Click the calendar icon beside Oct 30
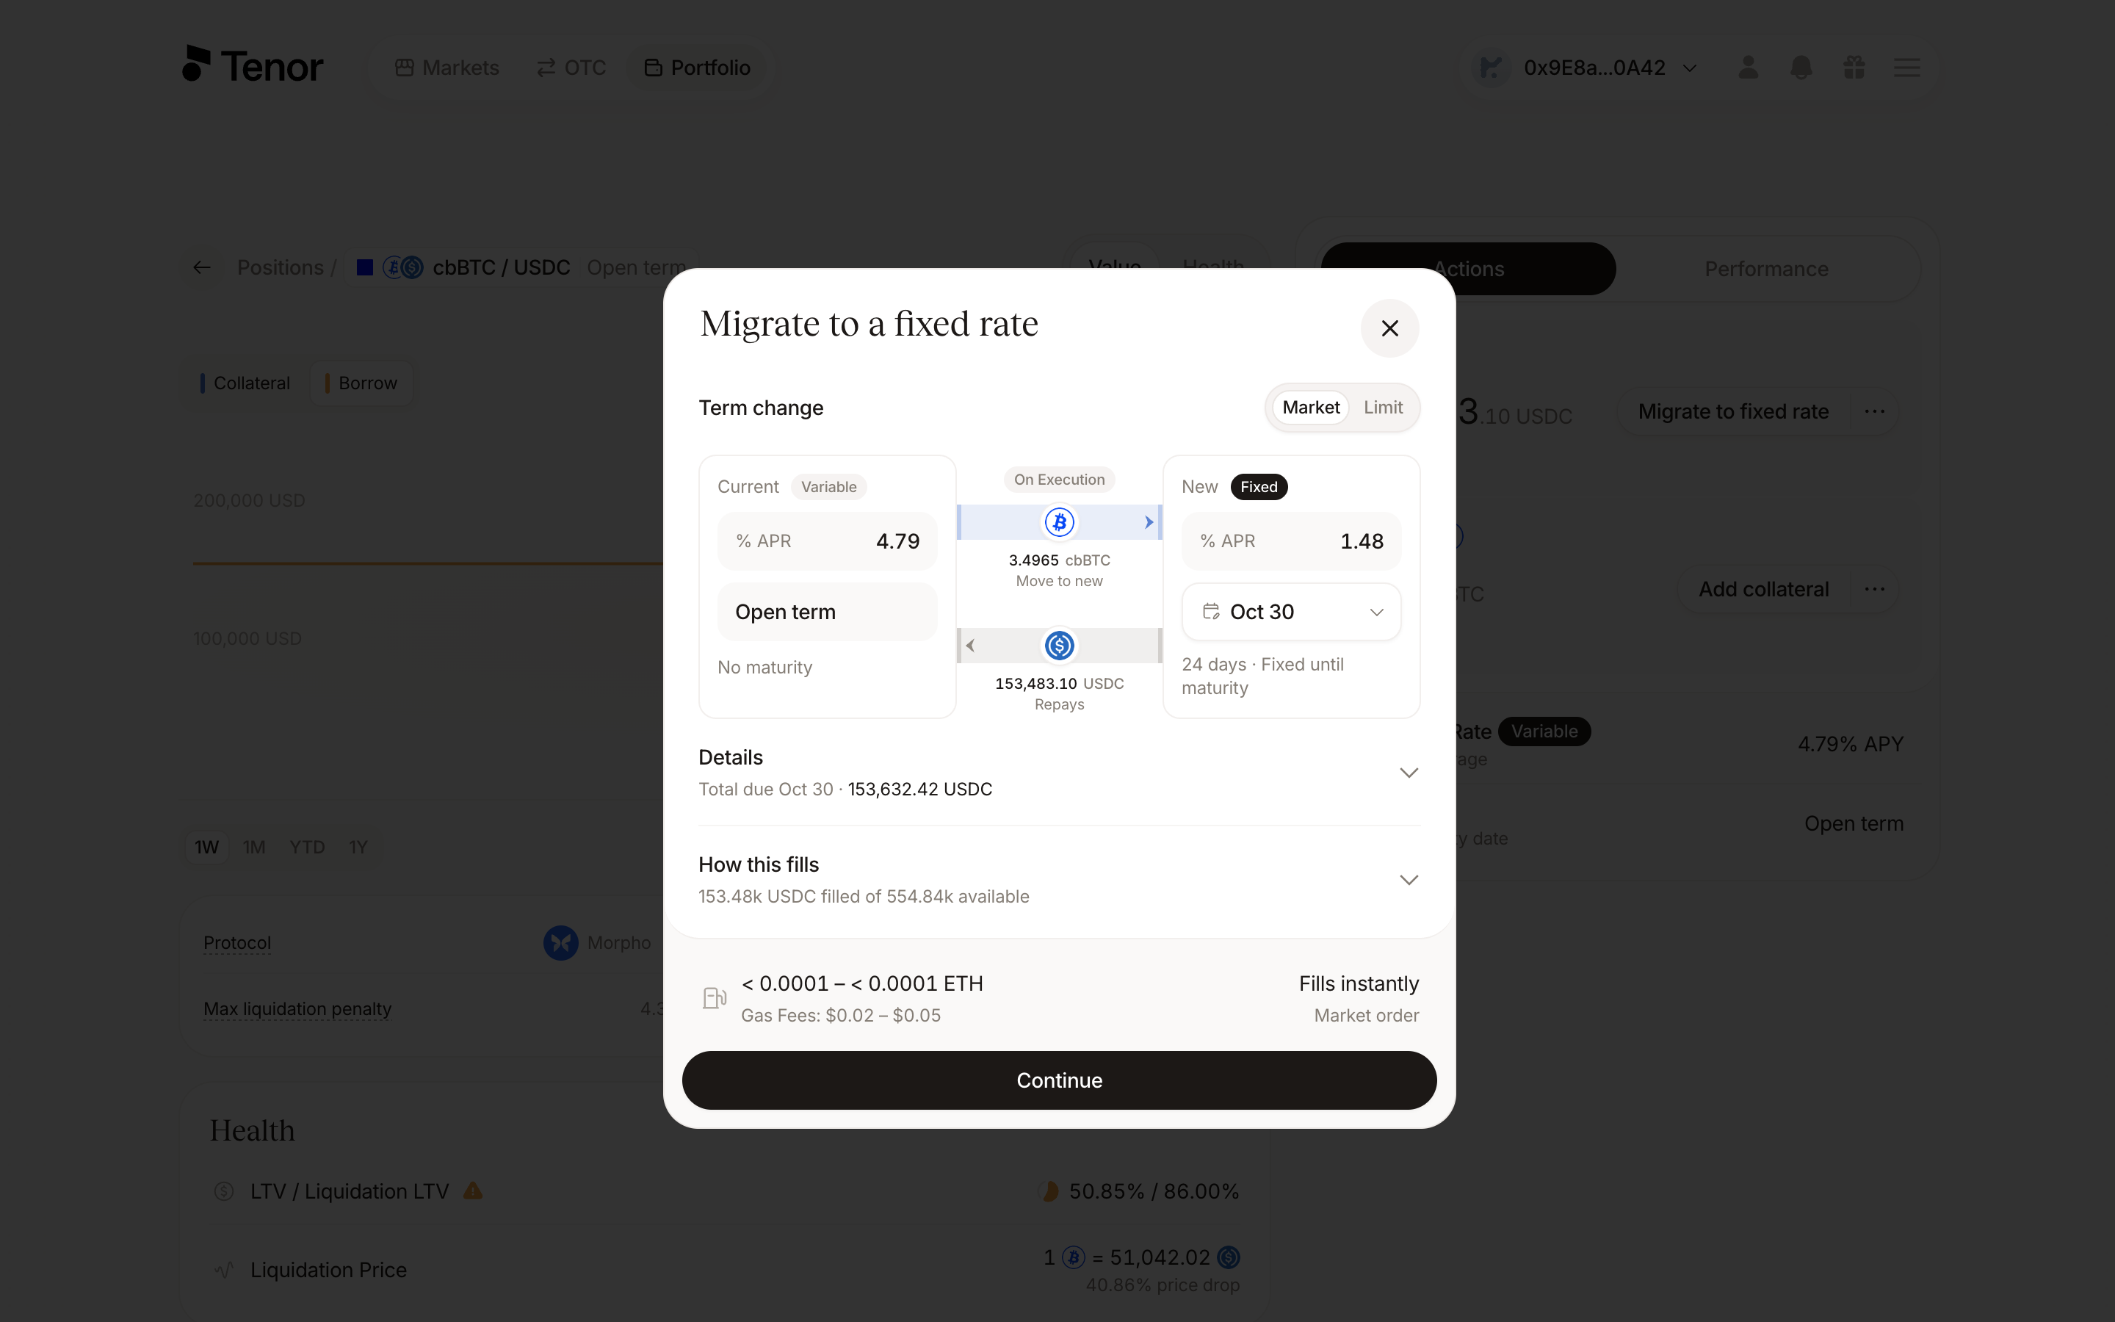 (1210, 612)
